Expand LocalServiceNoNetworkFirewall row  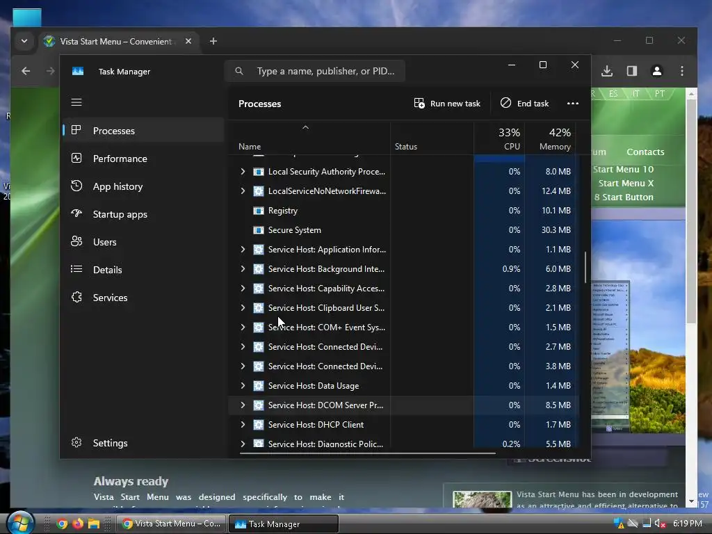pyautogui.click(x=243, y=191)
